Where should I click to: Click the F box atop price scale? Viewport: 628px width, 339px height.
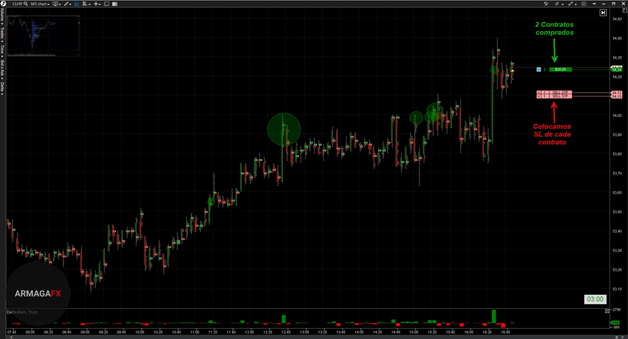[x=624, y=10]
